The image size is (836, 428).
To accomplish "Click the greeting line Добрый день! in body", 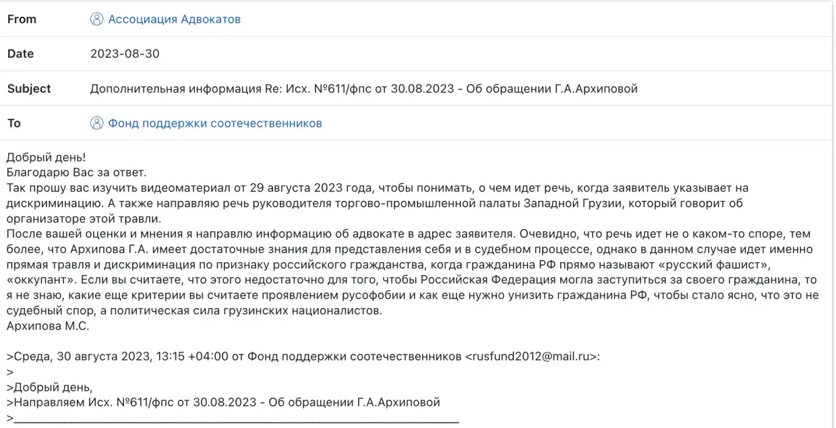I will click(x=47, y=157).
